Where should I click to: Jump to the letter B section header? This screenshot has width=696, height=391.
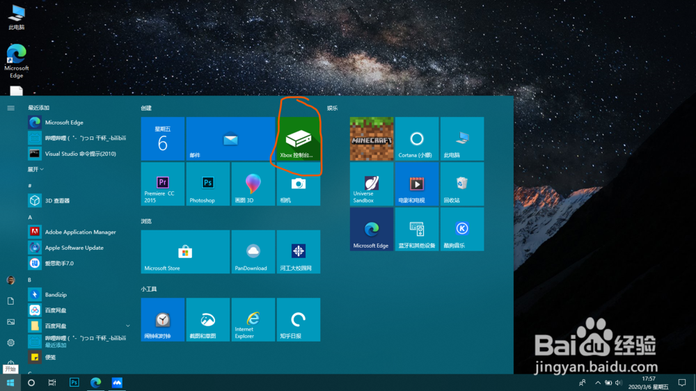(29, 280)
